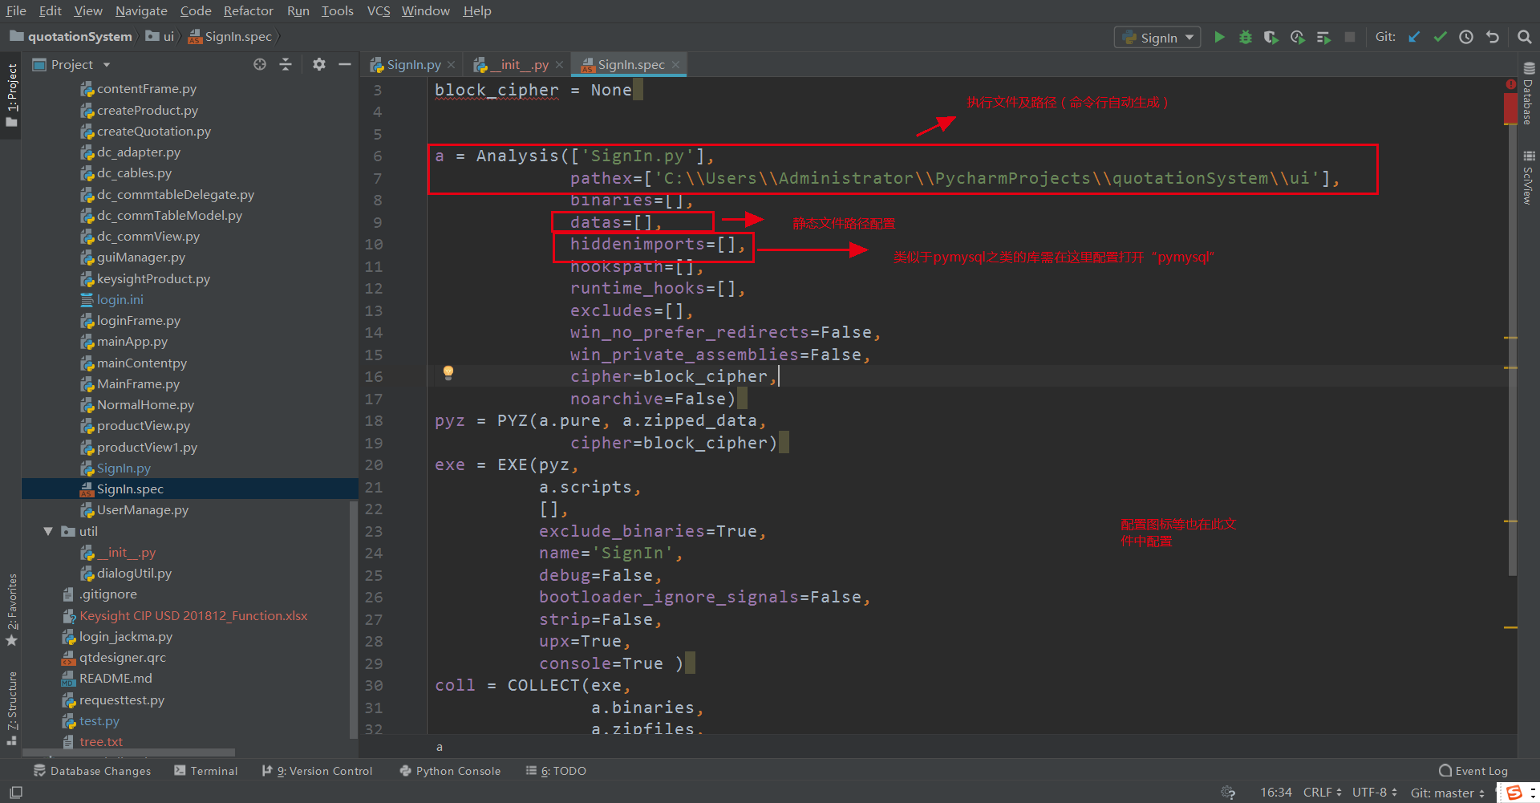Open Search Everywhere magnifier icon
The height and width of the screenshot is (803, 1540).
[x=1525, y=37]
